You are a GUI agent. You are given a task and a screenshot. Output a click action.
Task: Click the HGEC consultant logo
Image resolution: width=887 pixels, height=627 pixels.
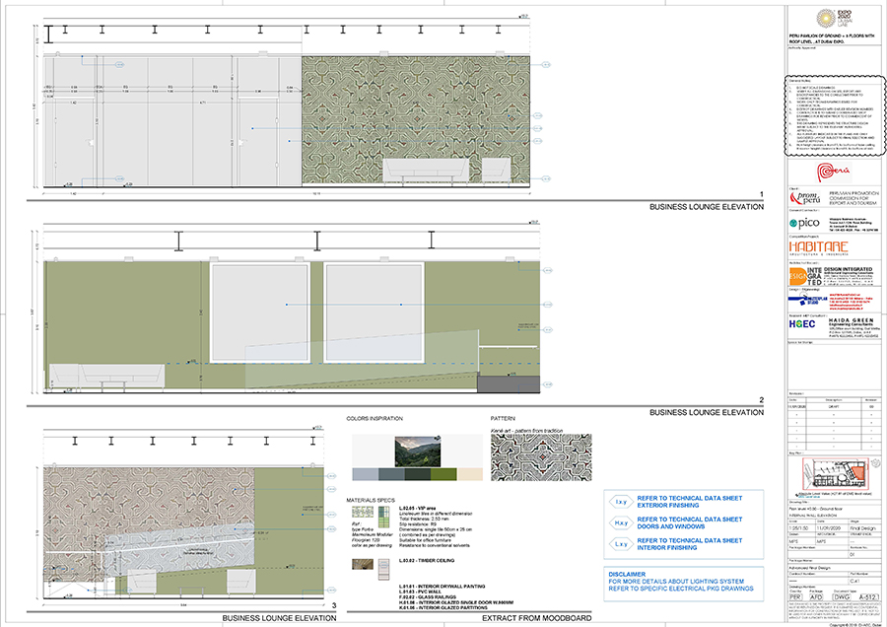tap(802, 323)
